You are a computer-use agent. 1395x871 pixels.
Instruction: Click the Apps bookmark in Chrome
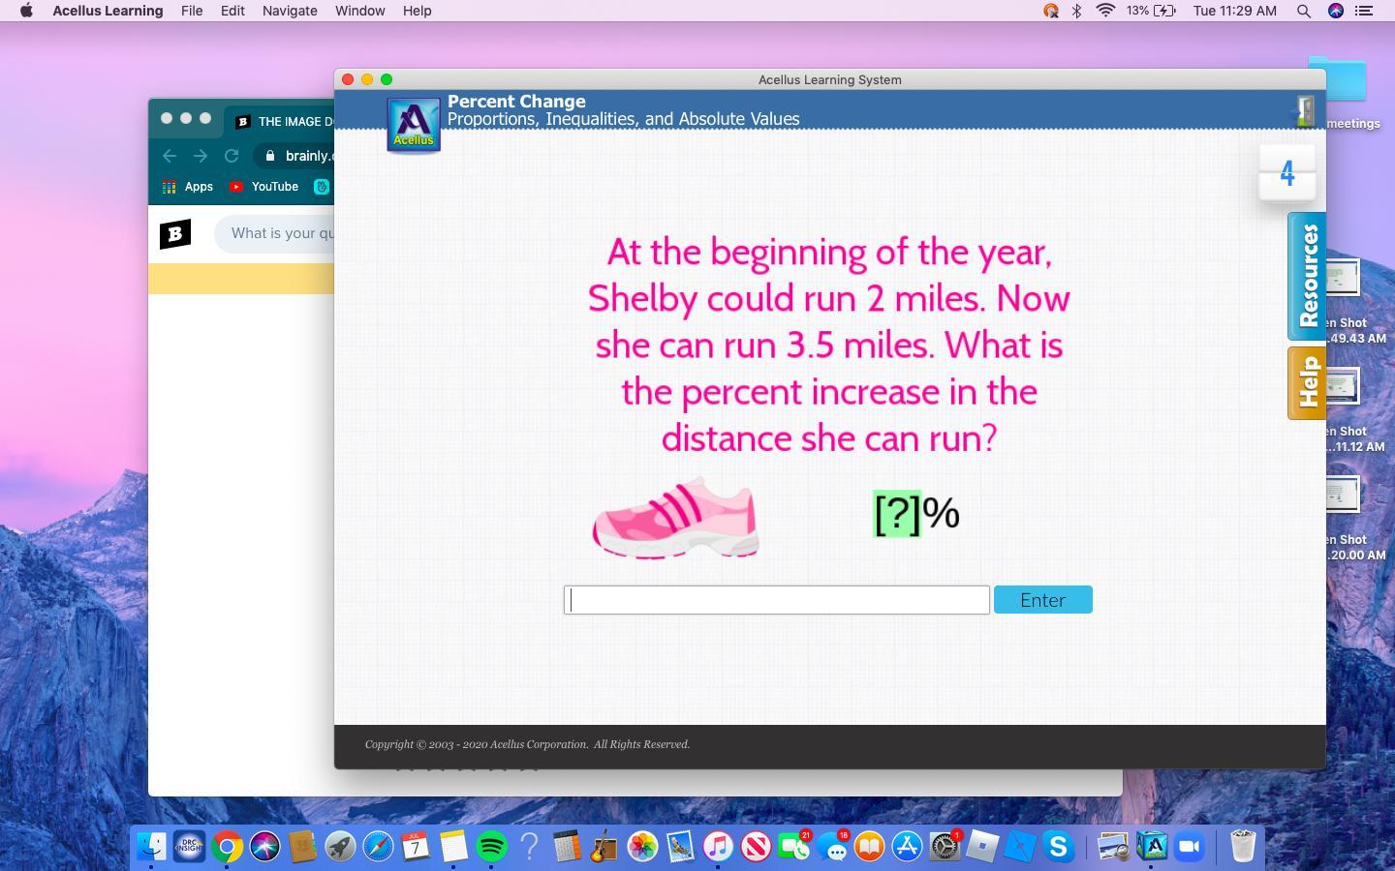(188, 187)
